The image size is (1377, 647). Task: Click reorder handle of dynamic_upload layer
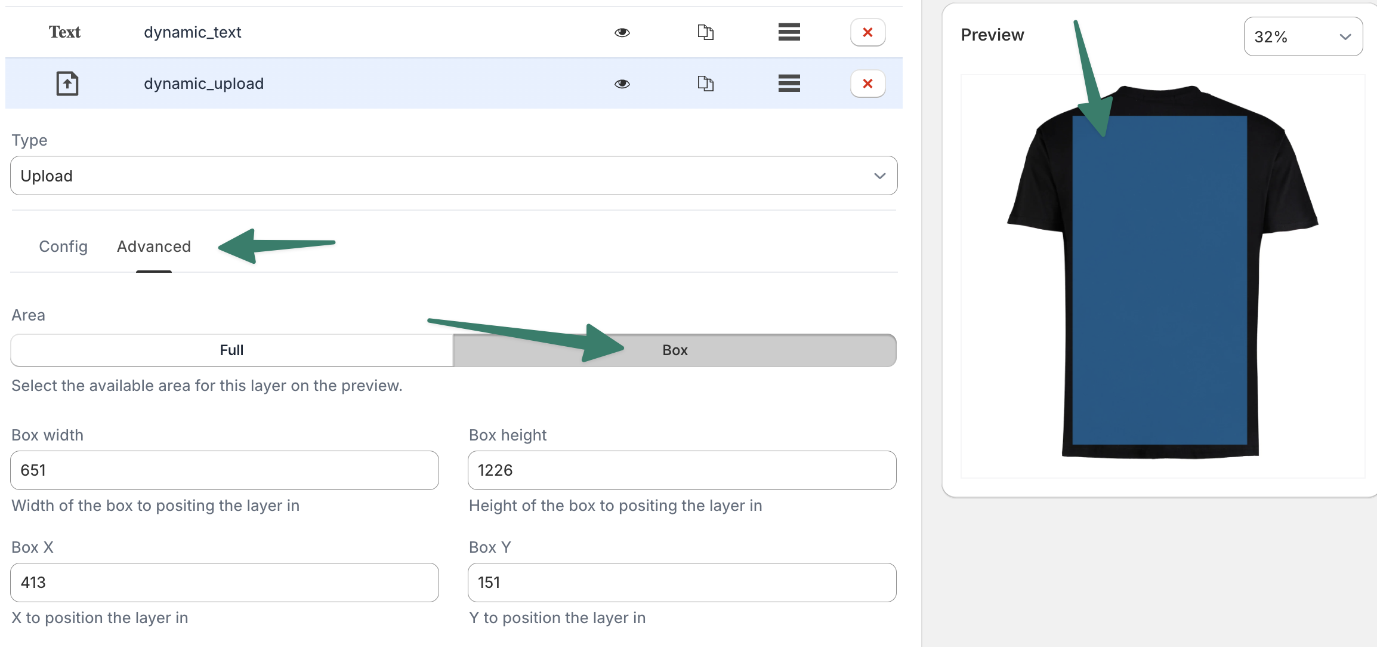coord(789,84)
